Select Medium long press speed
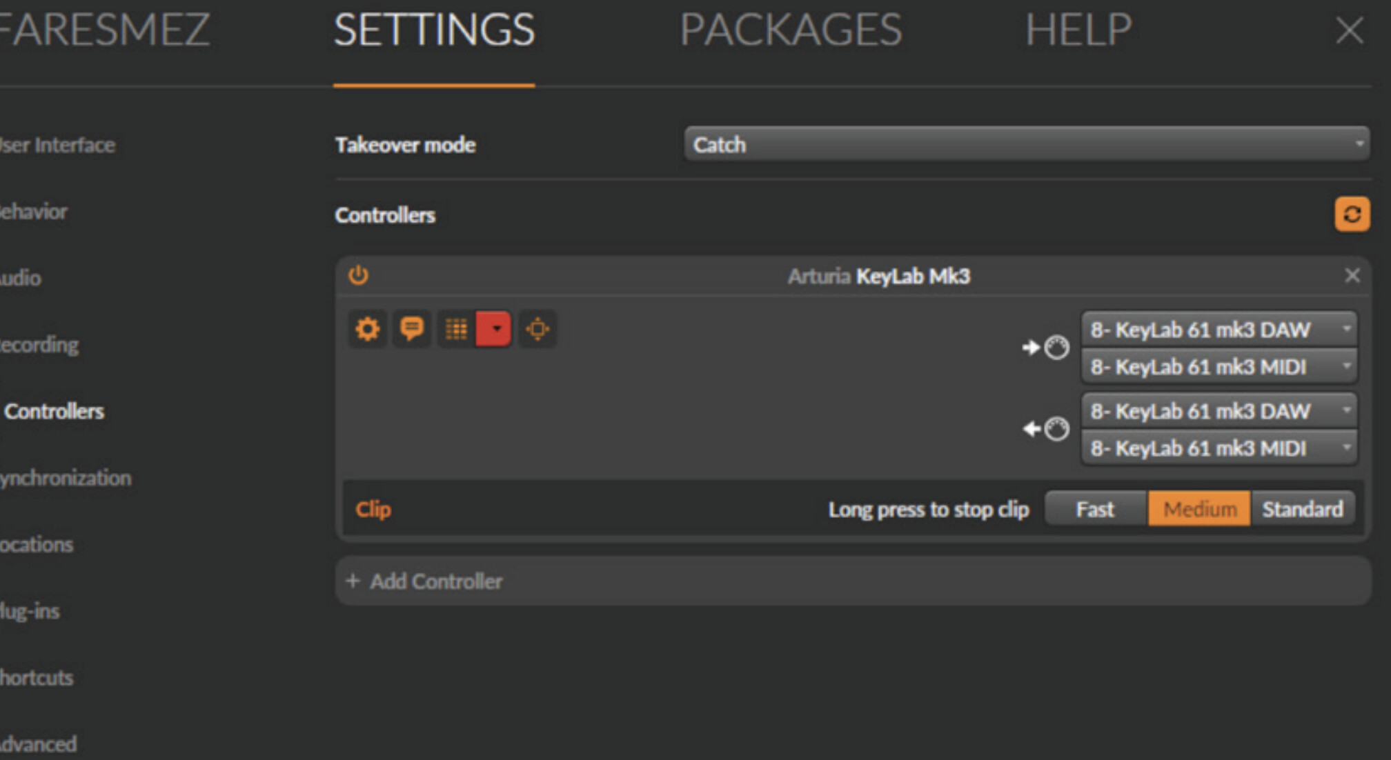Screen dimensions: 1391x760 [1199, 509]
